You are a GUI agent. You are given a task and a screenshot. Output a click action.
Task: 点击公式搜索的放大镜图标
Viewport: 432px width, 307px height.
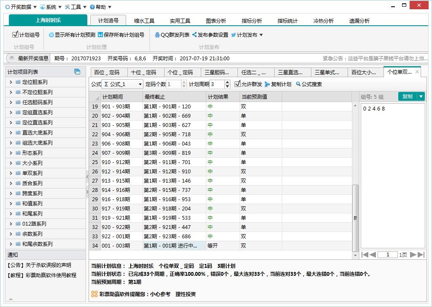298,84
